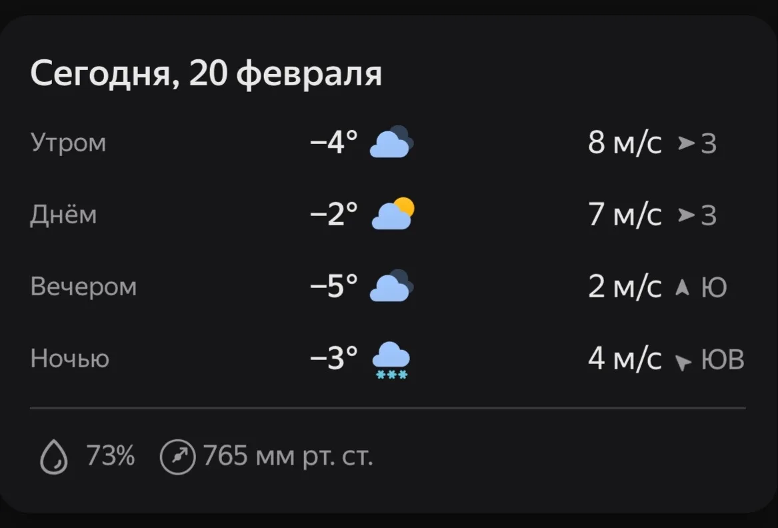This screenshot has width=778, height=528.
Task: Click the morning cloudy weather icon
Action: point(391,142)
